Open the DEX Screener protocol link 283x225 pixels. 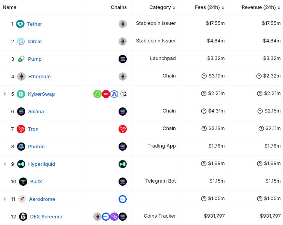[46, 216]
